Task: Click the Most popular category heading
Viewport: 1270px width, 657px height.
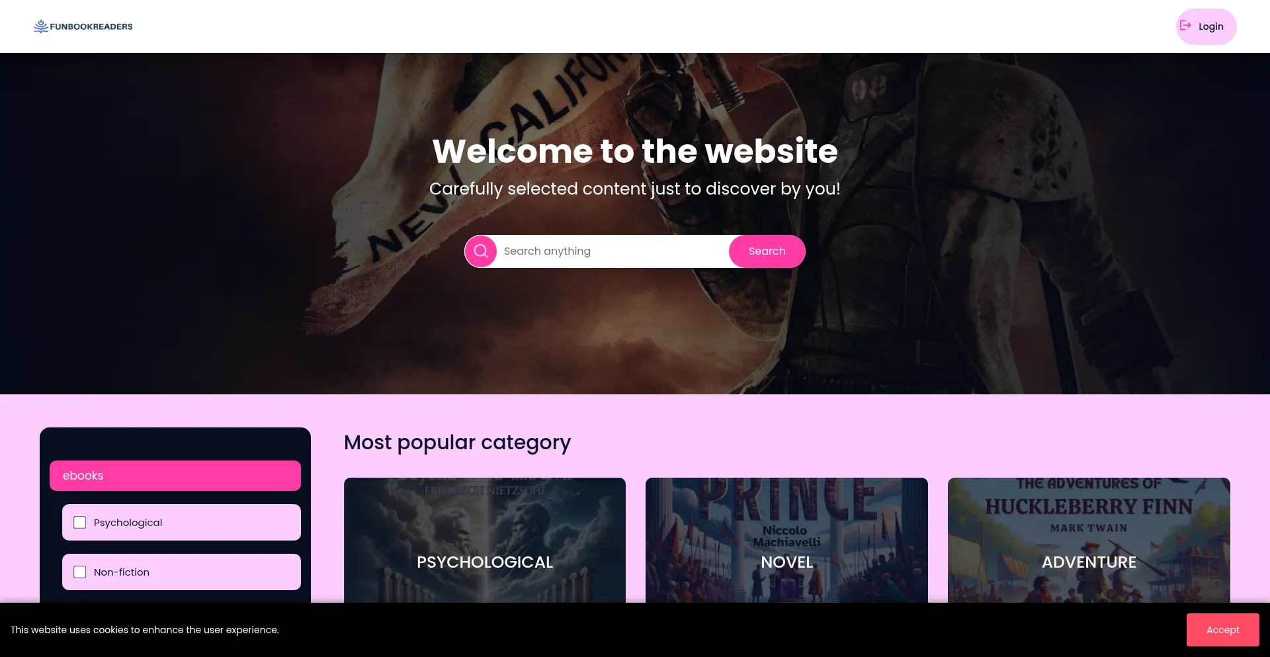Action: (x=457, y=442)
